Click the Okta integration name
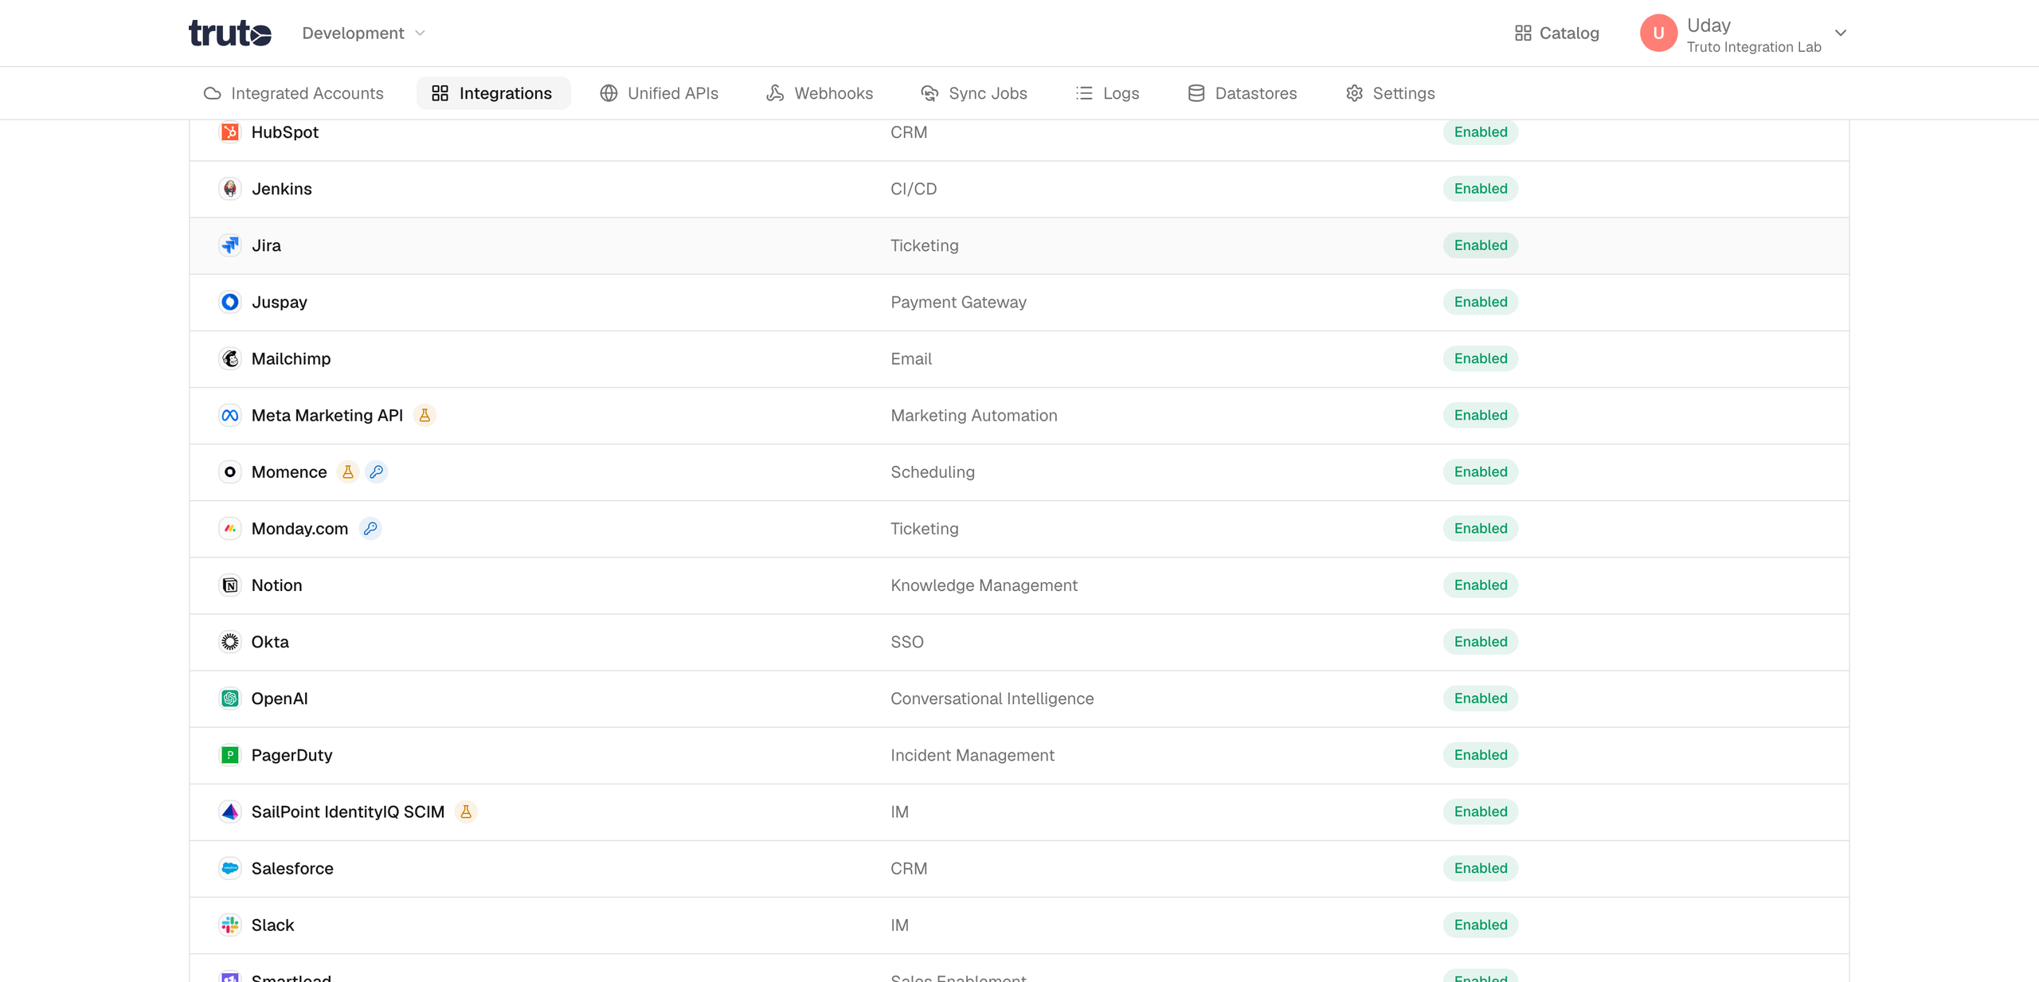Viewport: 2039px width, 982px height. [x=270, y=642]
